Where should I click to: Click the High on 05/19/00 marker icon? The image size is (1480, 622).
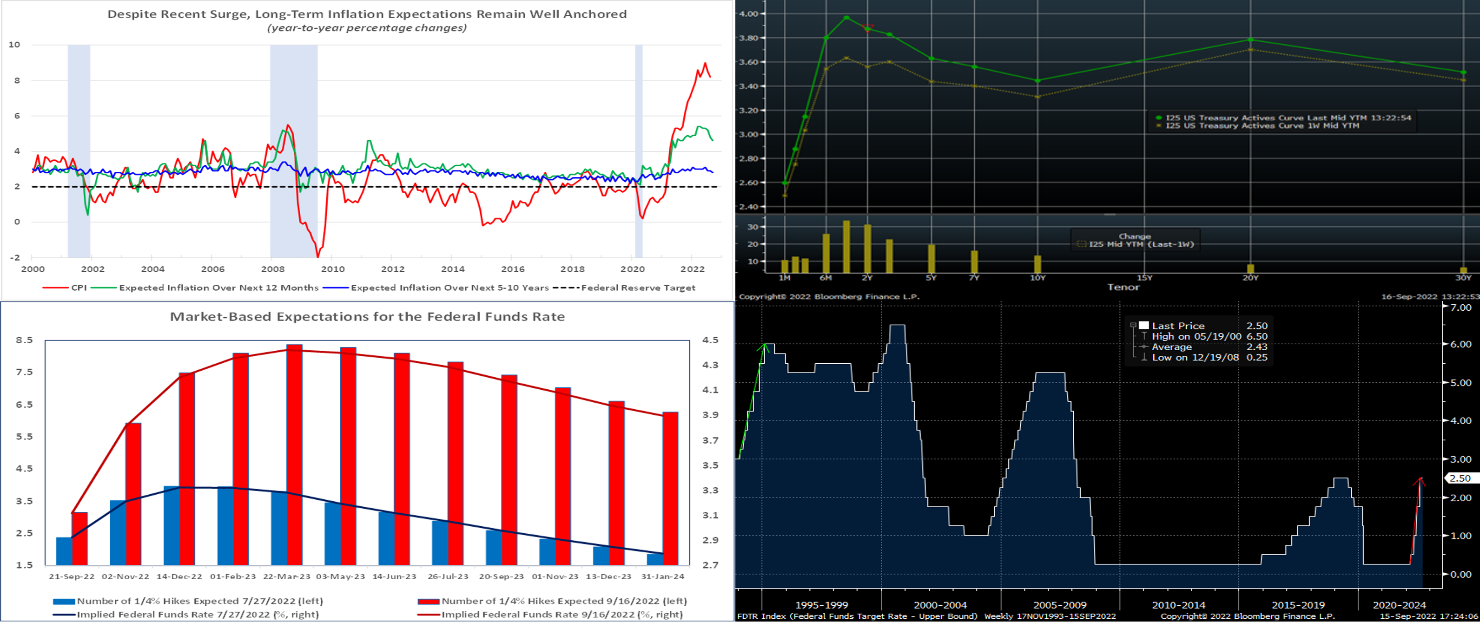click(x=1144, y=336)
